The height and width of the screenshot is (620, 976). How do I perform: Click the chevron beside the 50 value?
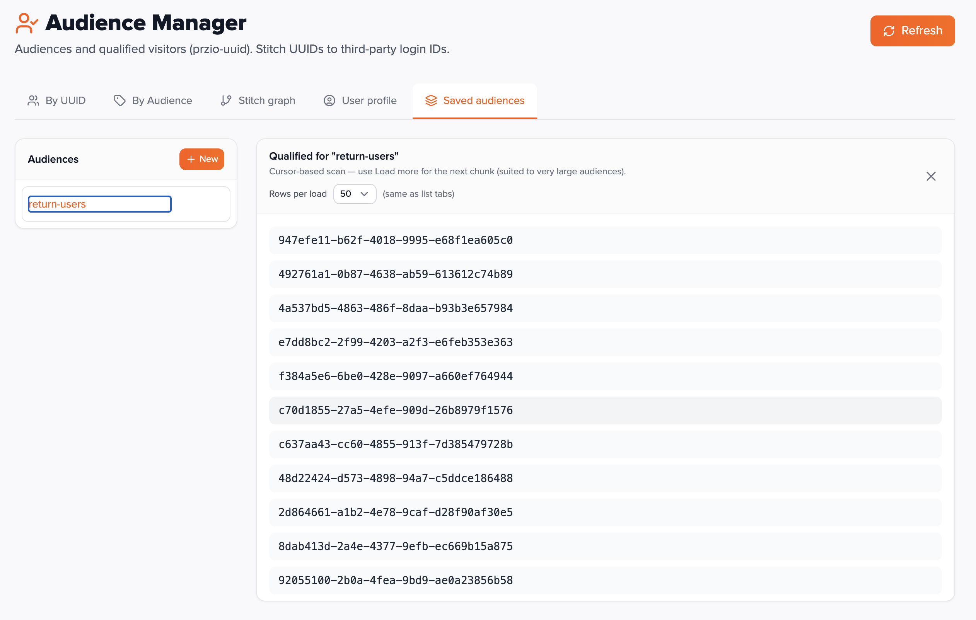[364, 194]
